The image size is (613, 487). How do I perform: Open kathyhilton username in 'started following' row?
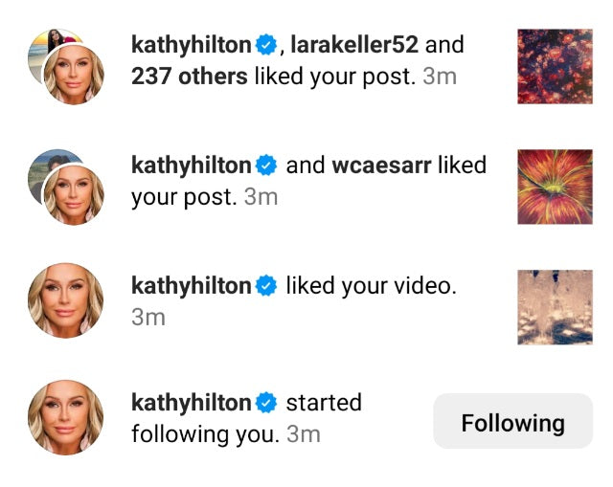point(192,403)
